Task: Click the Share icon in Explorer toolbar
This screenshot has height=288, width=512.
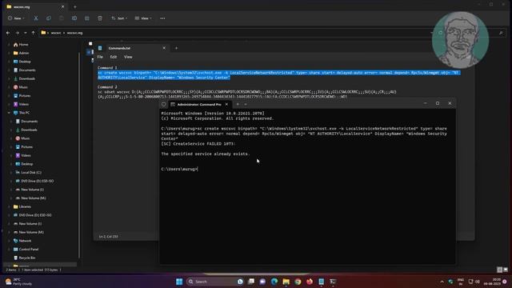Action: (87, 18)
